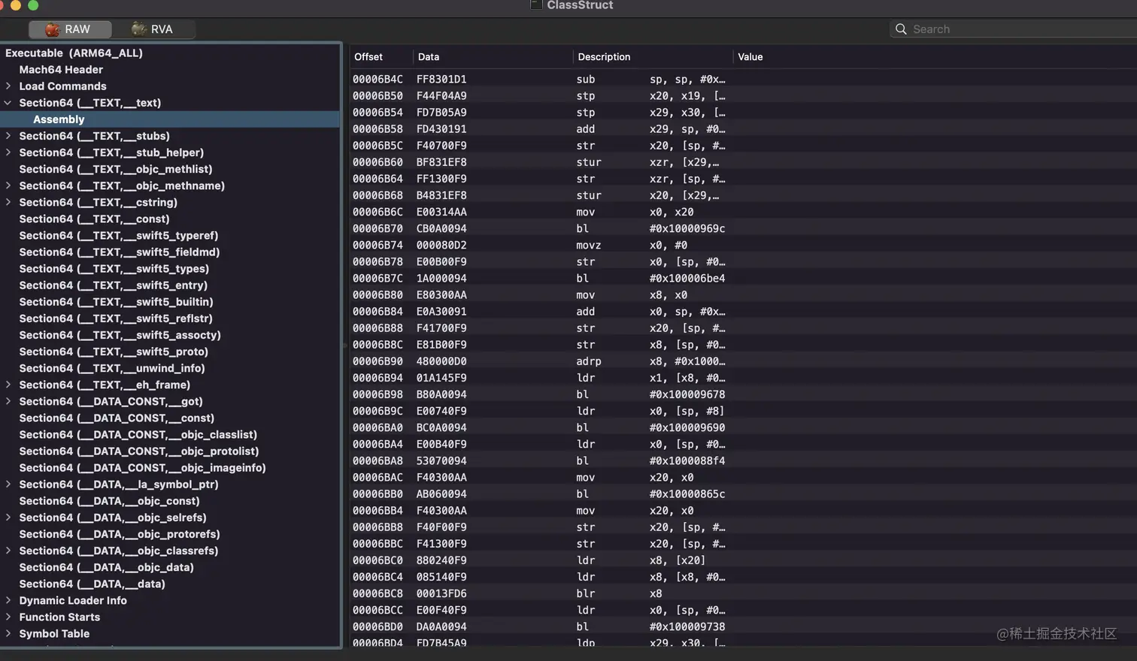Select the row at offset 00006B80

tap(743, 295)
